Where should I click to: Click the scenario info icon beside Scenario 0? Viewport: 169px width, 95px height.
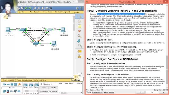point(41,84)
